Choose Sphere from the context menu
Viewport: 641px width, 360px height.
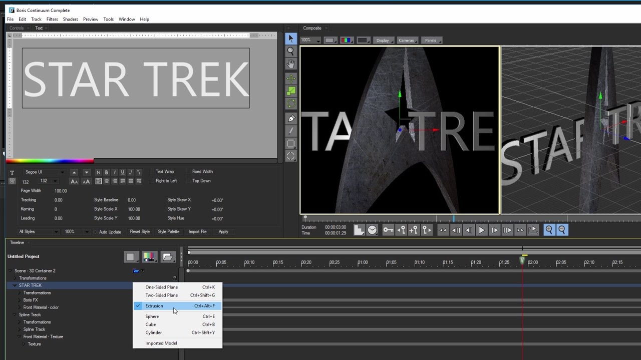click(x=177, y=316)
